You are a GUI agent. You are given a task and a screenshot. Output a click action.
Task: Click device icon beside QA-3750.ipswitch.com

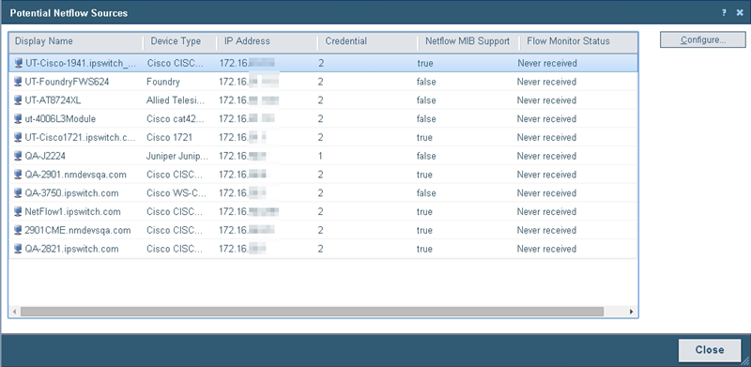18,193
